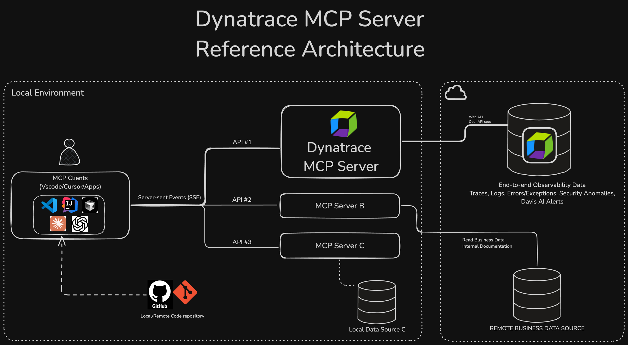Toggle the MCP Server B box

pyautogui.click(x=339, y=206)
